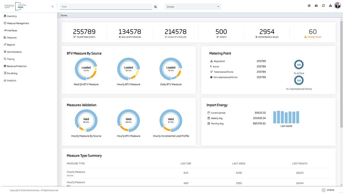Click the LAST MONTH column header
The width and height of the screenshot is (343, 193).
pos(300,164)
